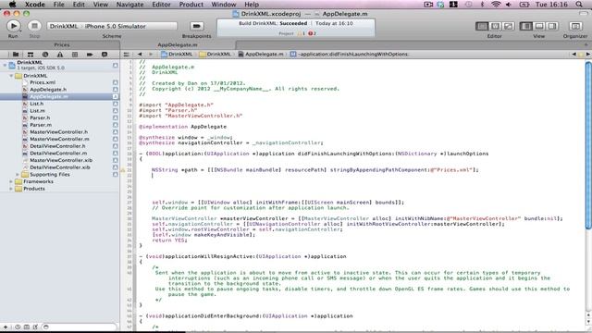
Task: Collapse the DrinkXML group folder
Action: point(11,76)
